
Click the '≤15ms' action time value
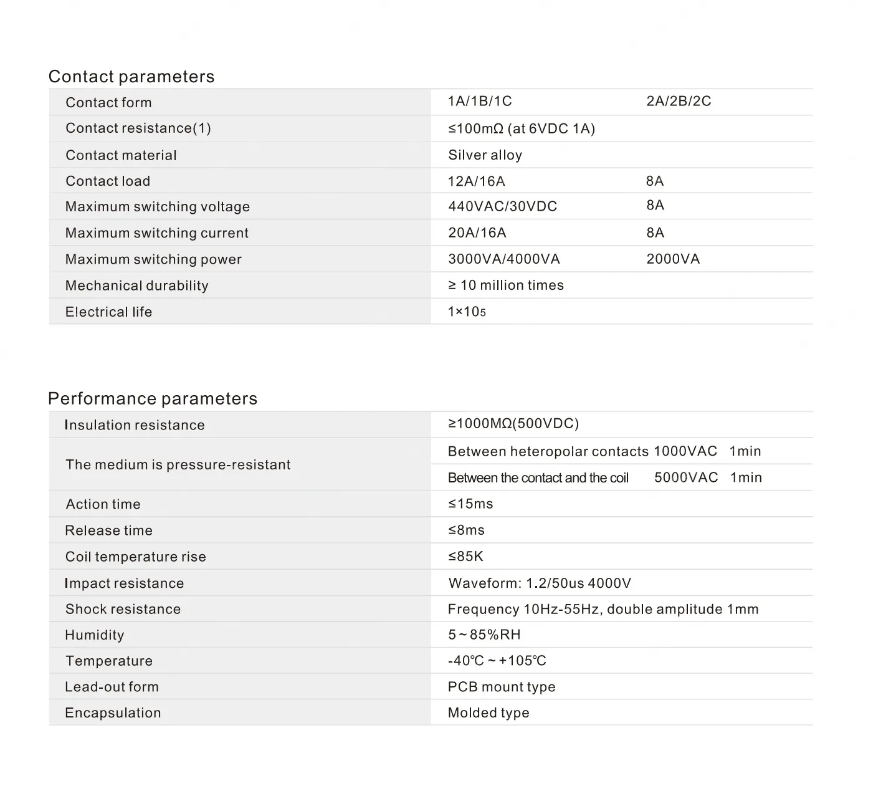[470, 504]
